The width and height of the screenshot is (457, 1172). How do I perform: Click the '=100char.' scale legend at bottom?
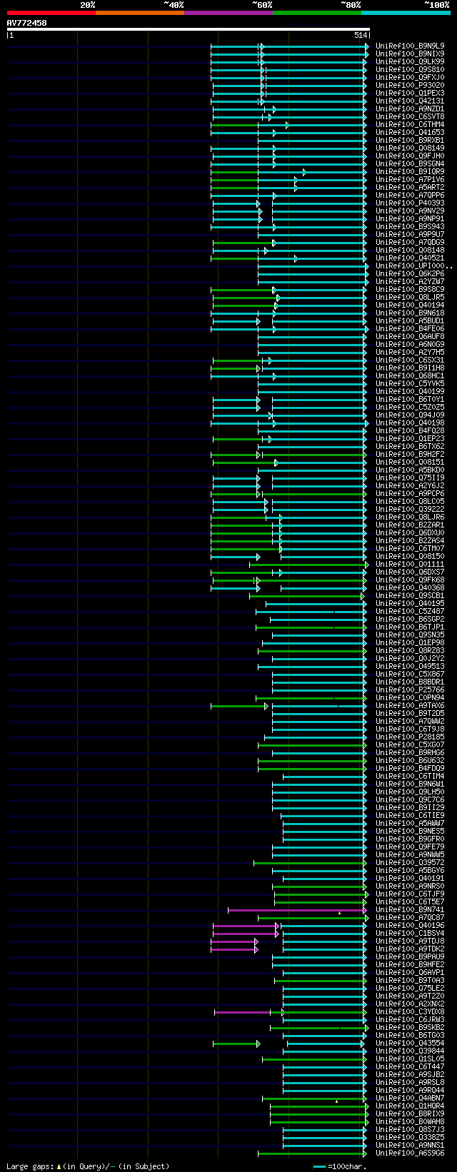(340, 1166)
